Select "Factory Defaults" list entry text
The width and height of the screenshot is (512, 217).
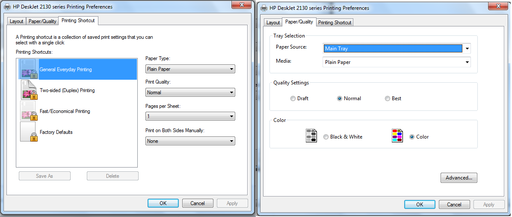(56, 132)
